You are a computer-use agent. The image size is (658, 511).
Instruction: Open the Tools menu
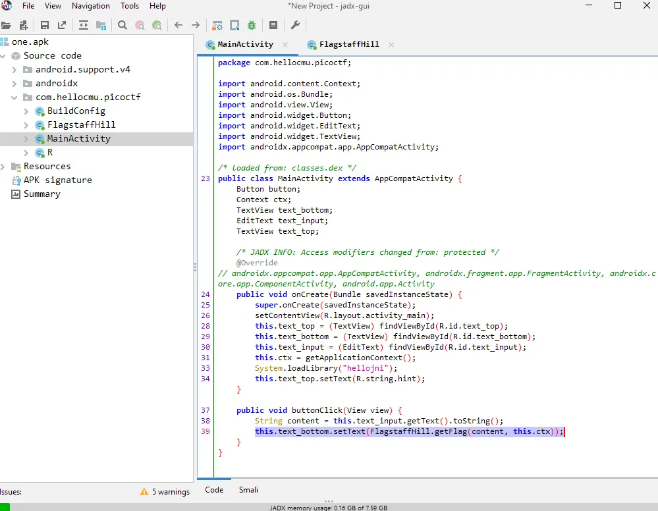tap(130, 6)
